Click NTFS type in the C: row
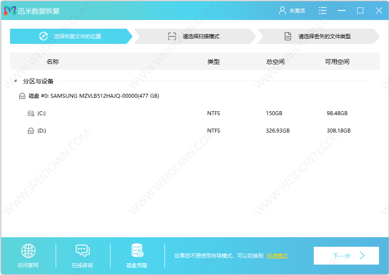The width and height of the screenshot is (389, 275). [x=214, y=113]
